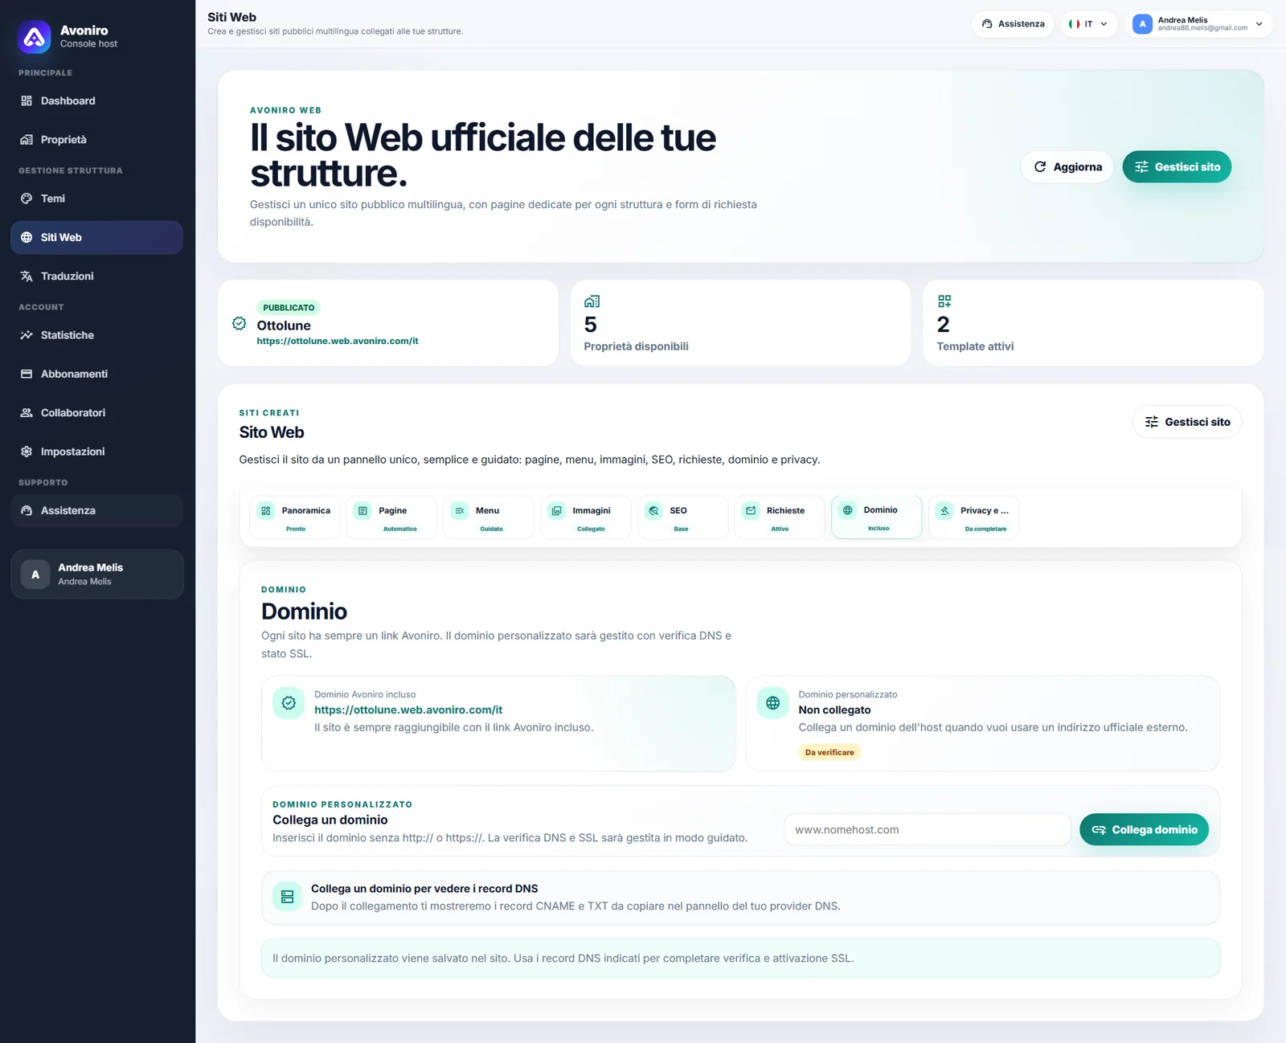Click the Da verificare status badge
This screenshot has height=1043, width=1286.
coord(829,752)
